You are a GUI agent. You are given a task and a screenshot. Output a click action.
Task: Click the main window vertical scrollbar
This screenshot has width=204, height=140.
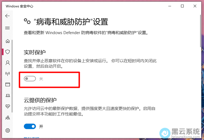point(200,31)
